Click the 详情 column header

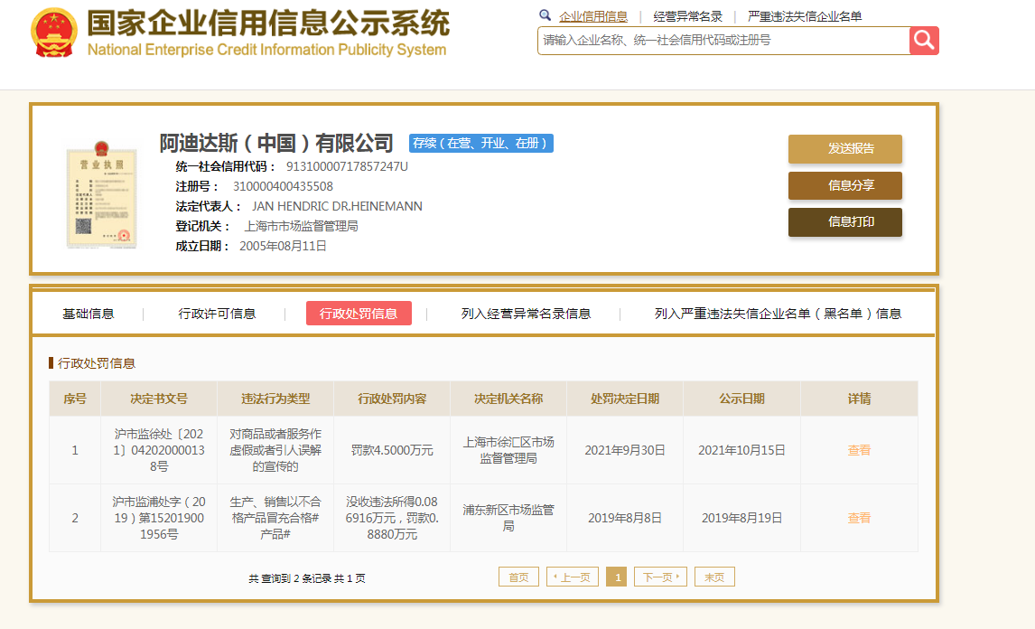[x=860, y=399]
